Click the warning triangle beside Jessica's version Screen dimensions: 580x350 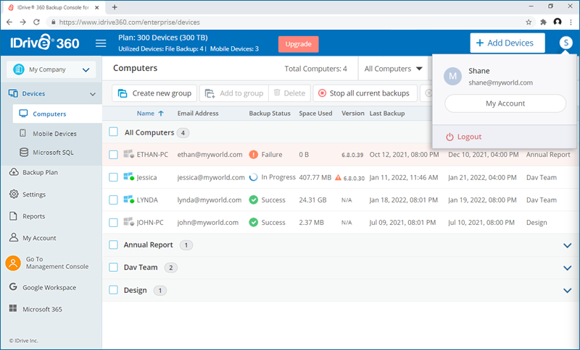click(338, 177)
